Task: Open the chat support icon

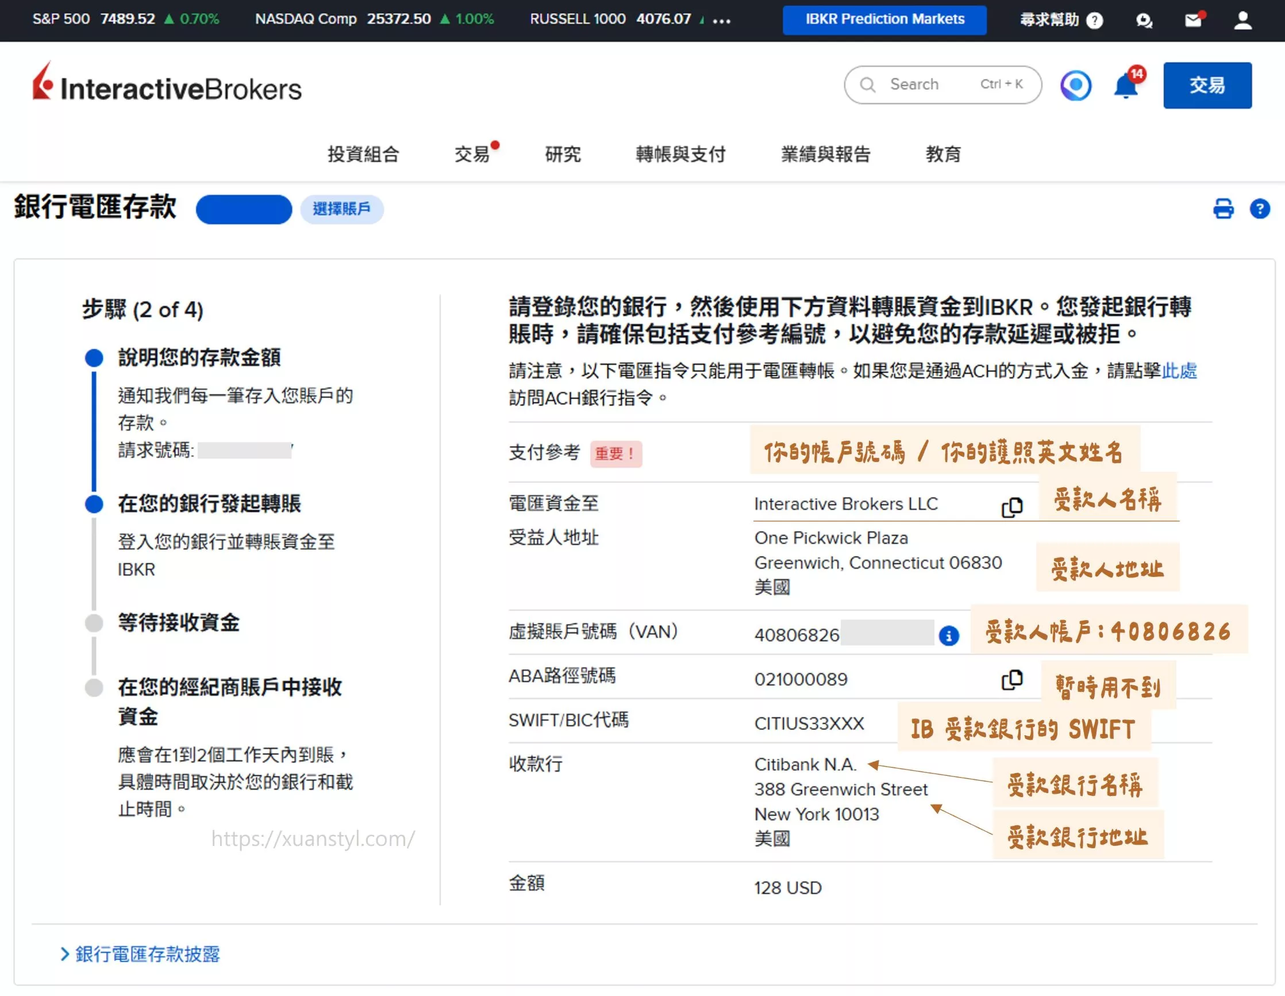Action: 1144,21
